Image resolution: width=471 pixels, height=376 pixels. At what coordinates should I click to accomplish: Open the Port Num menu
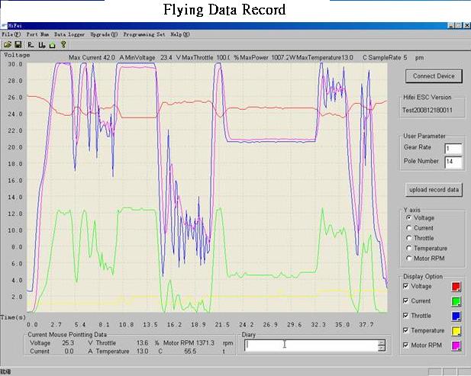pyautogui.click(x=37, y=34)
